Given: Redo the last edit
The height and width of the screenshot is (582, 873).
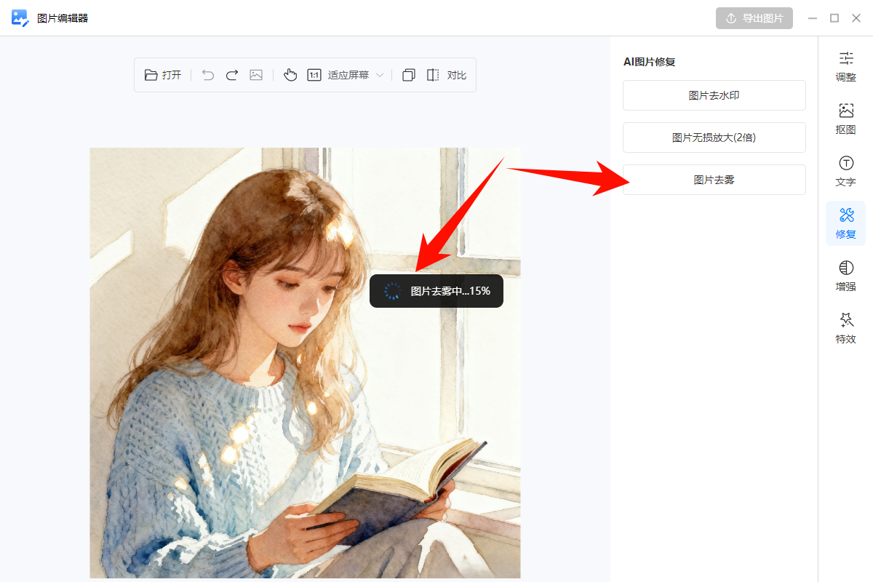Looking at the screenshot, I should (x=232, y=75).
